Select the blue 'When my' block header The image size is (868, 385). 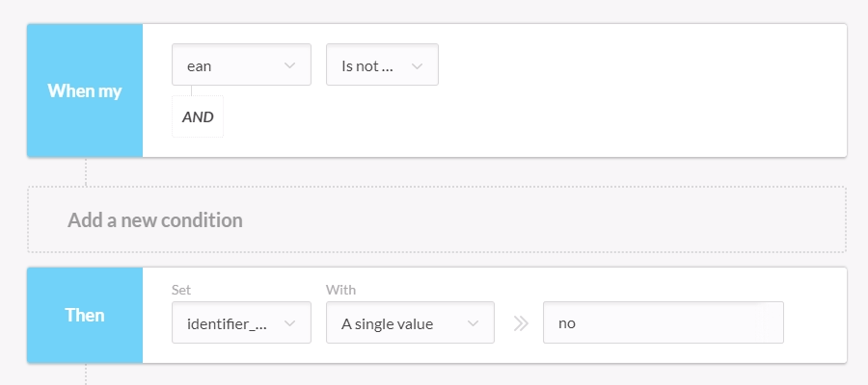[85, 90]
